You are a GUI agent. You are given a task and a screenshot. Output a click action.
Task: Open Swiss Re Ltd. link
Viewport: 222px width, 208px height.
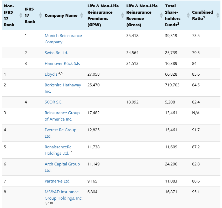56,53
